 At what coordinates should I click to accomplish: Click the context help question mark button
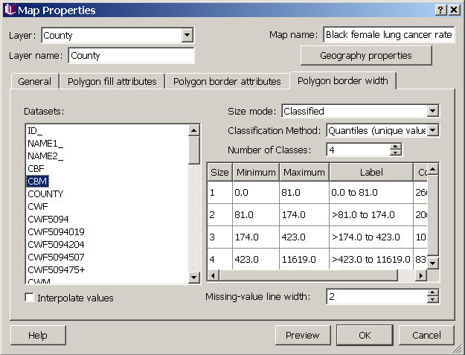pos(440,10)
